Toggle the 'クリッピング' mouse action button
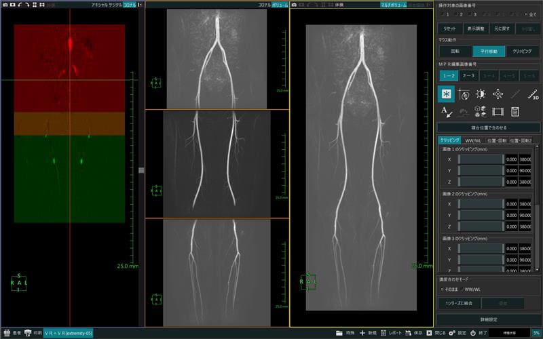Image resolution: width=543 pixels, height=339 pixels. pos(522,52)
